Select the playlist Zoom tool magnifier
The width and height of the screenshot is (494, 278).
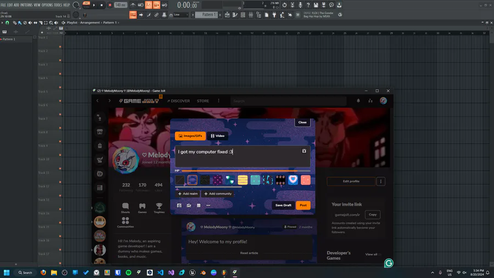coord(50,22)
